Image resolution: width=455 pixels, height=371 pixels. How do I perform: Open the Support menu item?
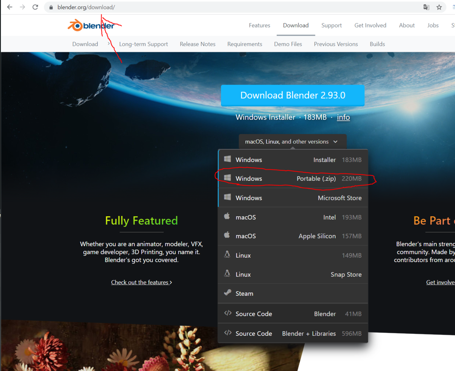(x=331, y=25)
